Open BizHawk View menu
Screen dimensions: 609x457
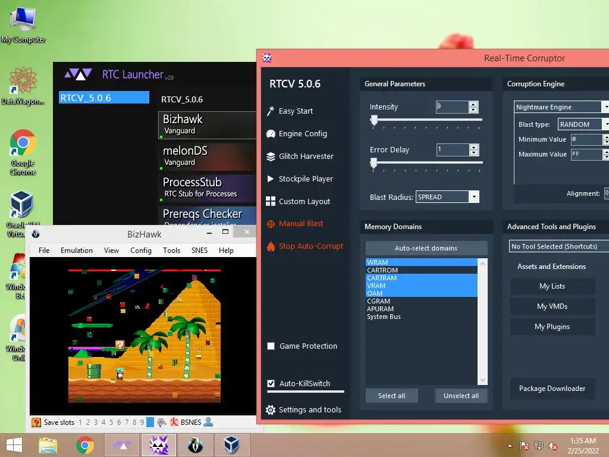pyautogui.click(x=111, y=251)
